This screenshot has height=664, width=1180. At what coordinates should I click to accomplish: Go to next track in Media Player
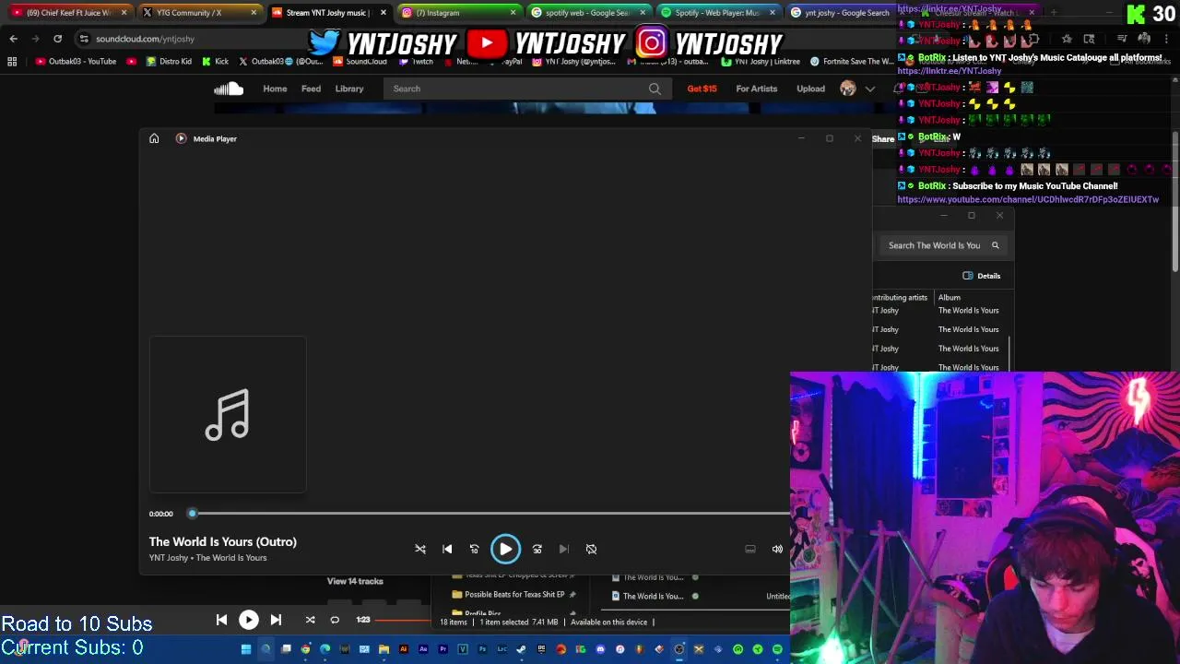coord(564,549)
